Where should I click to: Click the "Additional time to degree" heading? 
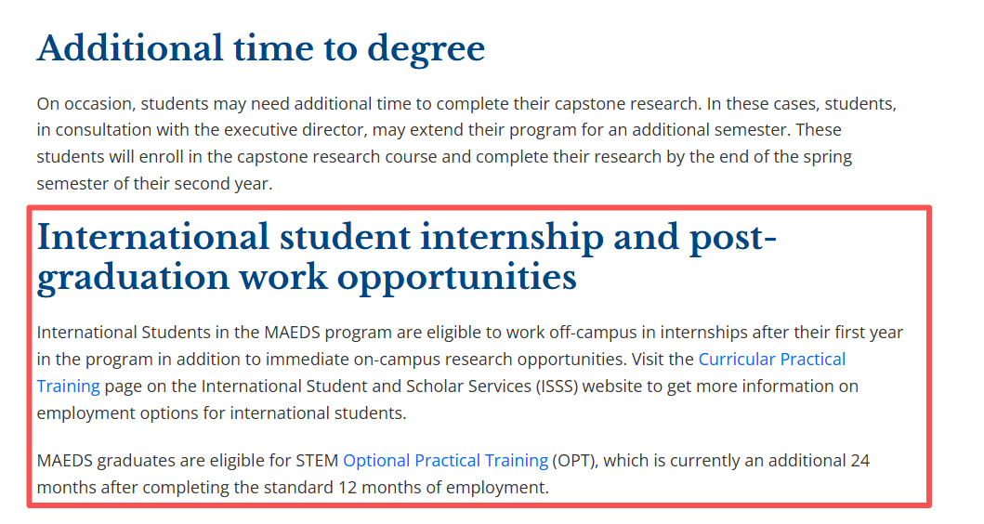coord(261,48)
